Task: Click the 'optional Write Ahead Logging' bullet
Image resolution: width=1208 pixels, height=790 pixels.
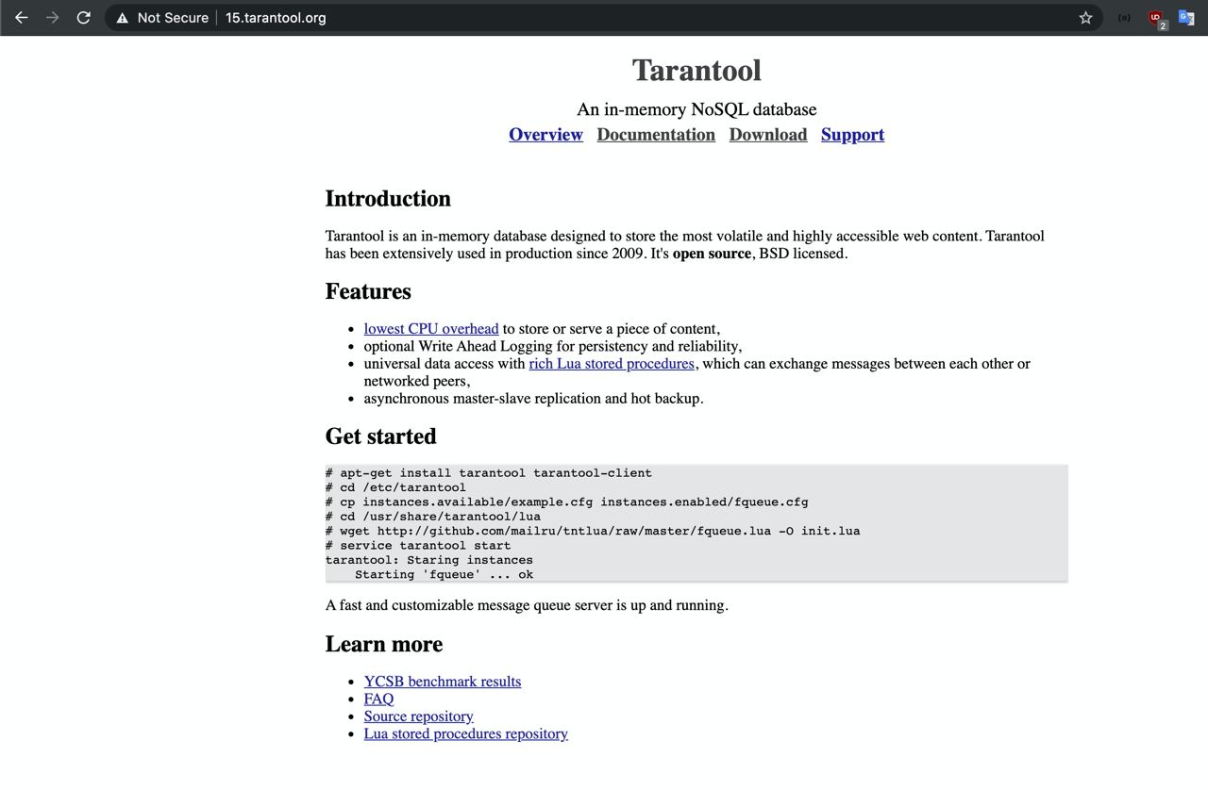Action: coord(553,346)
